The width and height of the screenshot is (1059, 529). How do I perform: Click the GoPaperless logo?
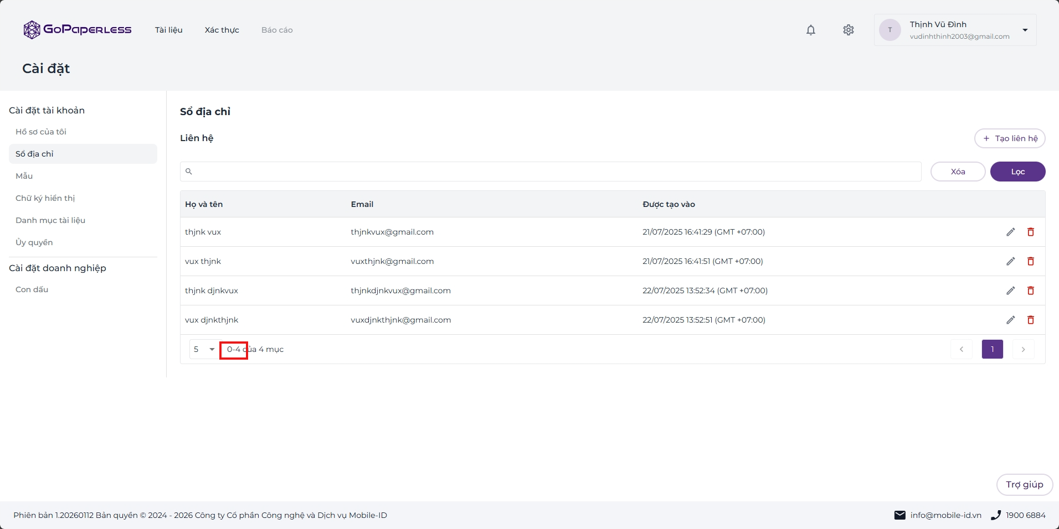pos(78,30)
